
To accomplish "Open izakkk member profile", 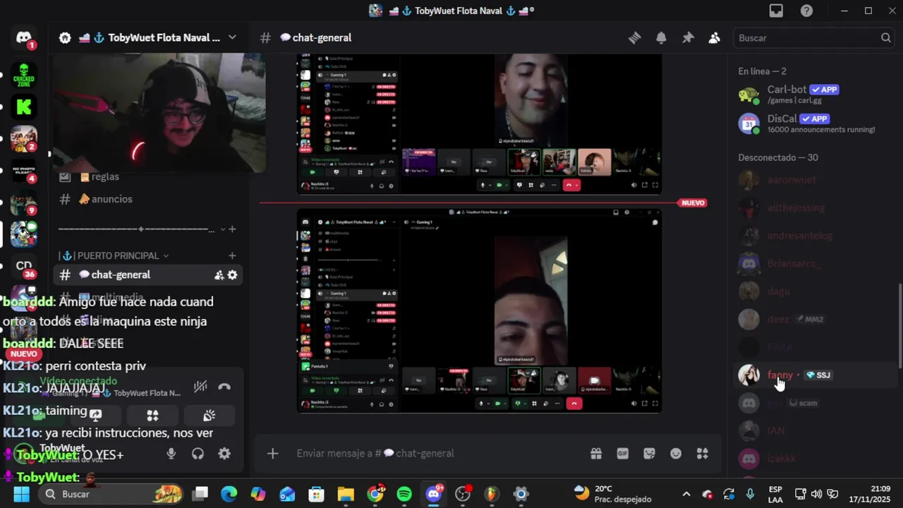I will tap(816, 459).
